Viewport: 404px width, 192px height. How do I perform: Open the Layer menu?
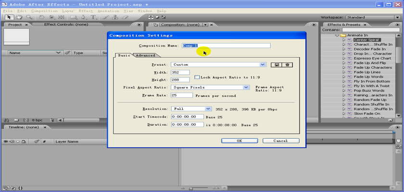[x=68, y=11]
